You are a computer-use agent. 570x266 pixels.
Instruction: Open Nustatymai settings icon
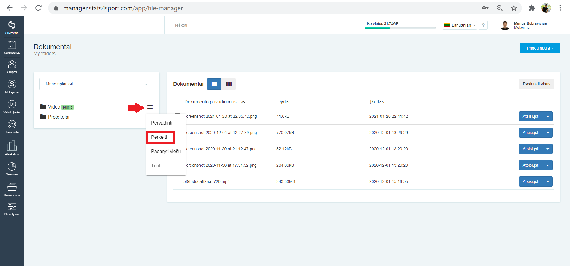click(x=12, y=209)
